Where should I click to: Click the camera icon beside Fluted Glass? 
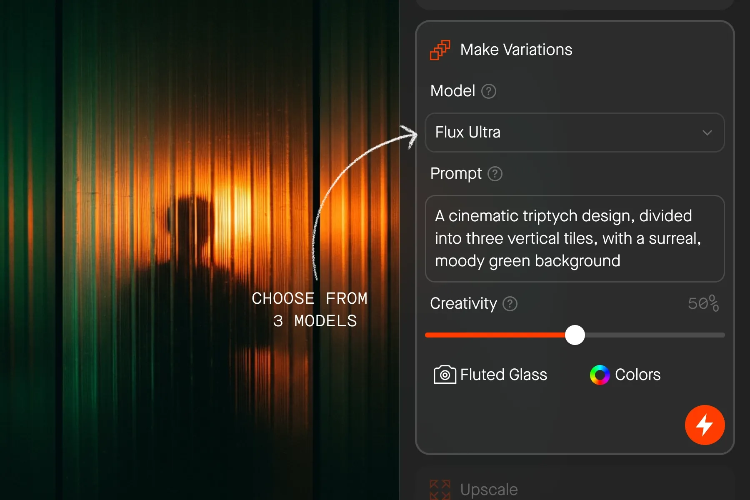pyautogui.click(x=445, y=375)
